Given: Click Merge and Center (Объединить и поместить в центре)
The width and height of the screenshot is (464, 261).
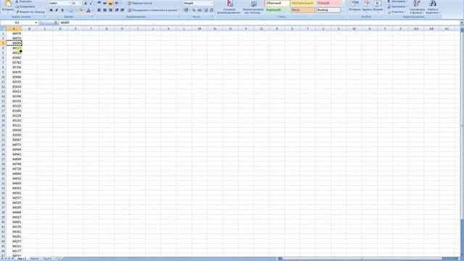Looking at the screenshot, I should 153,10.
